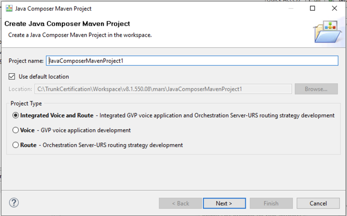Click 'Create Java Composer Maven Project' heading
Viewport: 347px width, 216px height.
point(67,24)
